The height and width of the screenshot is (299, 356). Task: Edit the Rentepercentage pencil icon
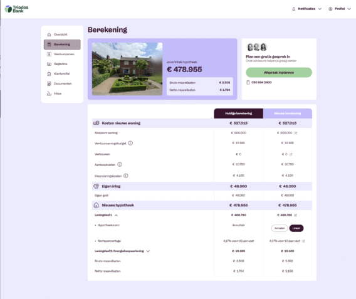pyautogui.click(x=303, y=241)
